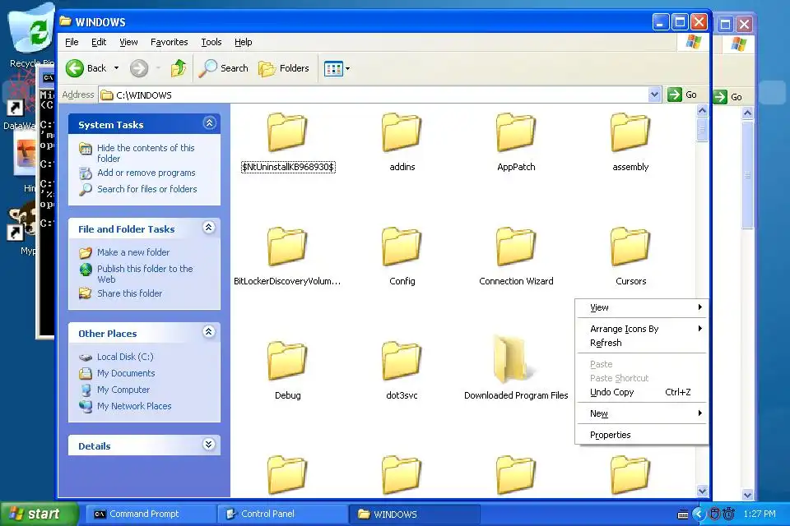Select the Cursors folder icon
Image resolution: width=790 pixels, height=526 pixels.
(630, 247)
